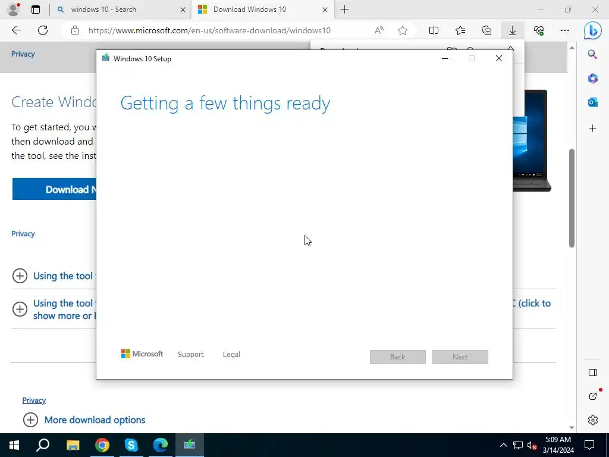Select Windows 10 Setup taskbar icon
The image size is (609, 457).
190,445
